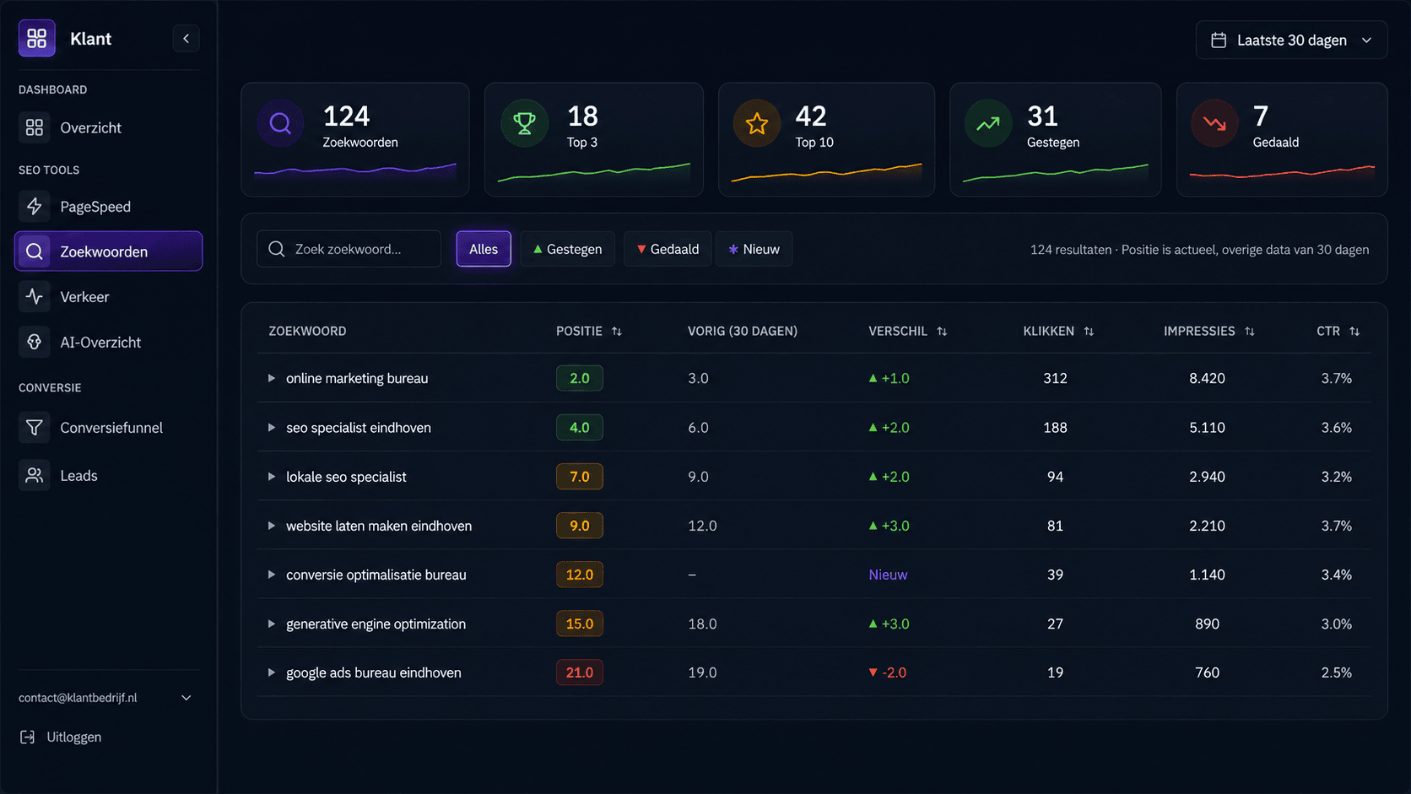Click the magnifier icon on Zoekwoorden card
Image resolution: width=1411 pixels, height=794 pixels.
point(280,124)
